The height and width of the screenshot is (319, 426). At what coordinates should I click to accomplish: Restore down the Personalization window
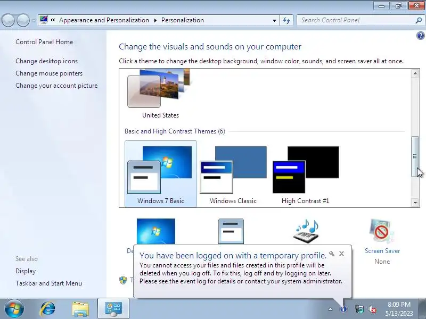pos(399,6)
